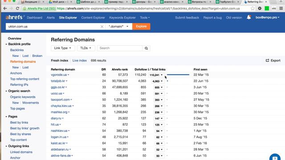
Task: Open Best by links in the sidebar
Action: click(19, 123)
